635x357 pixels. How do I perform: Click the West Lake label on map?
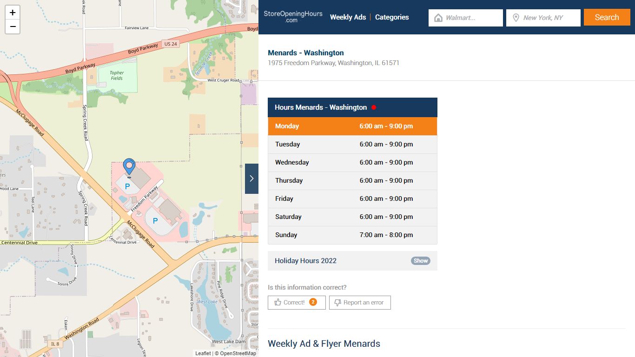pos(207,302)
